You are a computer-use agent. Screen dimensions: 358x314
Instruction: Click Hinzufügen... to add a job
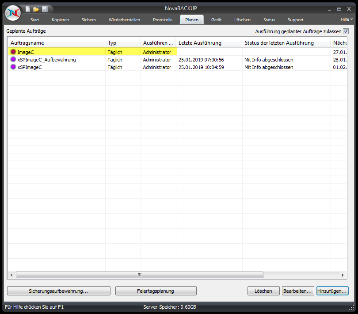pyautogui.click(x=332, y=291)
